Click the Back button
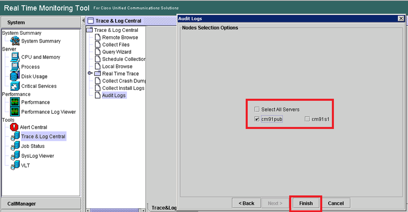Viewport: 408px width, 212px height. coord(246,203)
